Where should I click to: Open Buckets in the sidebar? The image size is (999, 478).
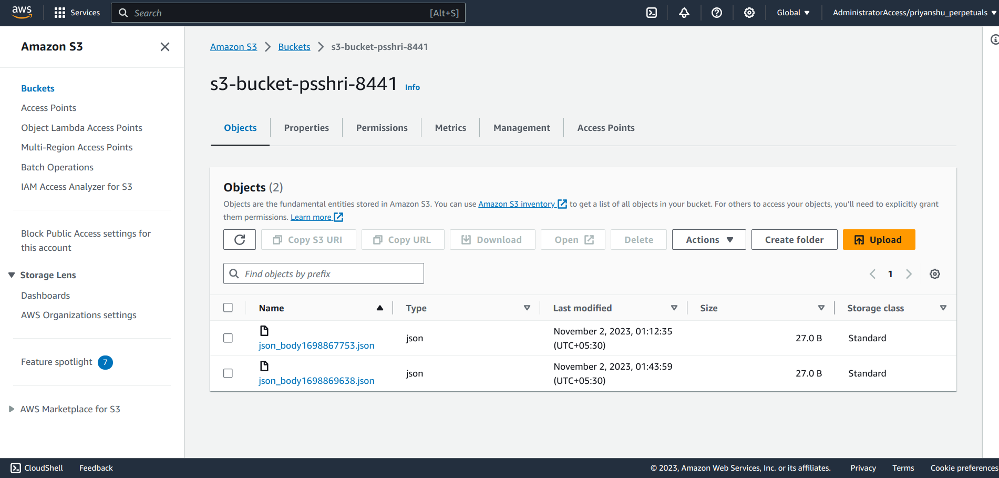(x=38, y=88)
